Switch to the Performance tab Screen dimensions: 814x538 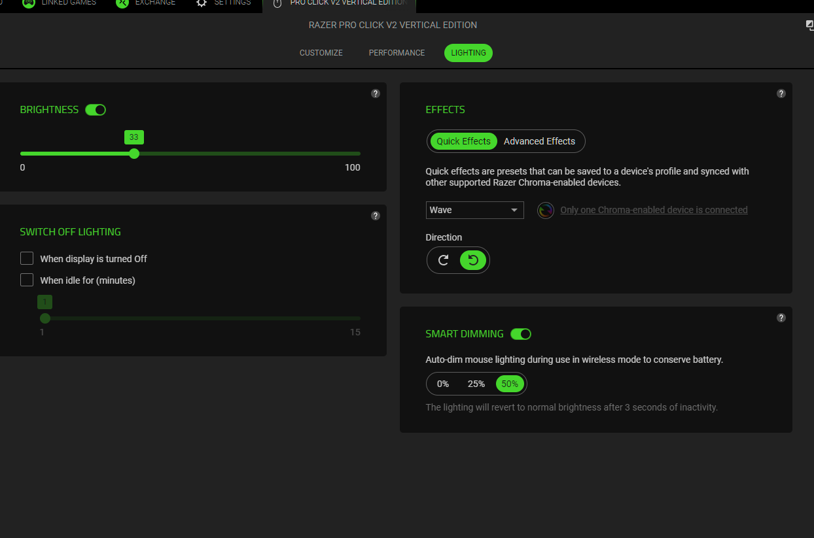pyautogui.click(x=397, y=53)
